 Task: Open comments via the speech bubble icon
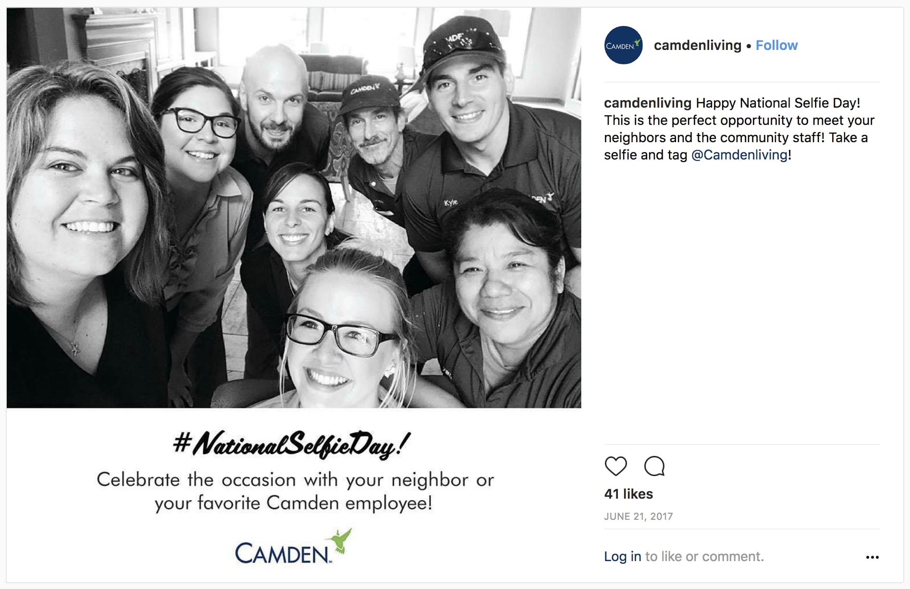(x=654, y=466)
